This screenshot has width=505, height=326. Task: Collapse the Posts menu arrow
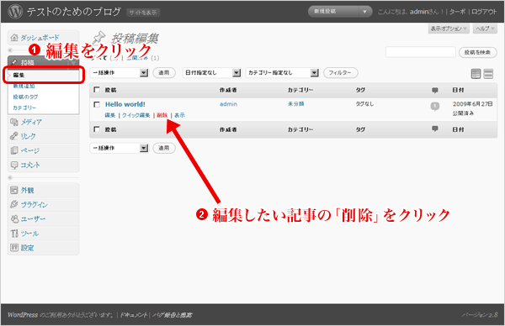(74, 62)
